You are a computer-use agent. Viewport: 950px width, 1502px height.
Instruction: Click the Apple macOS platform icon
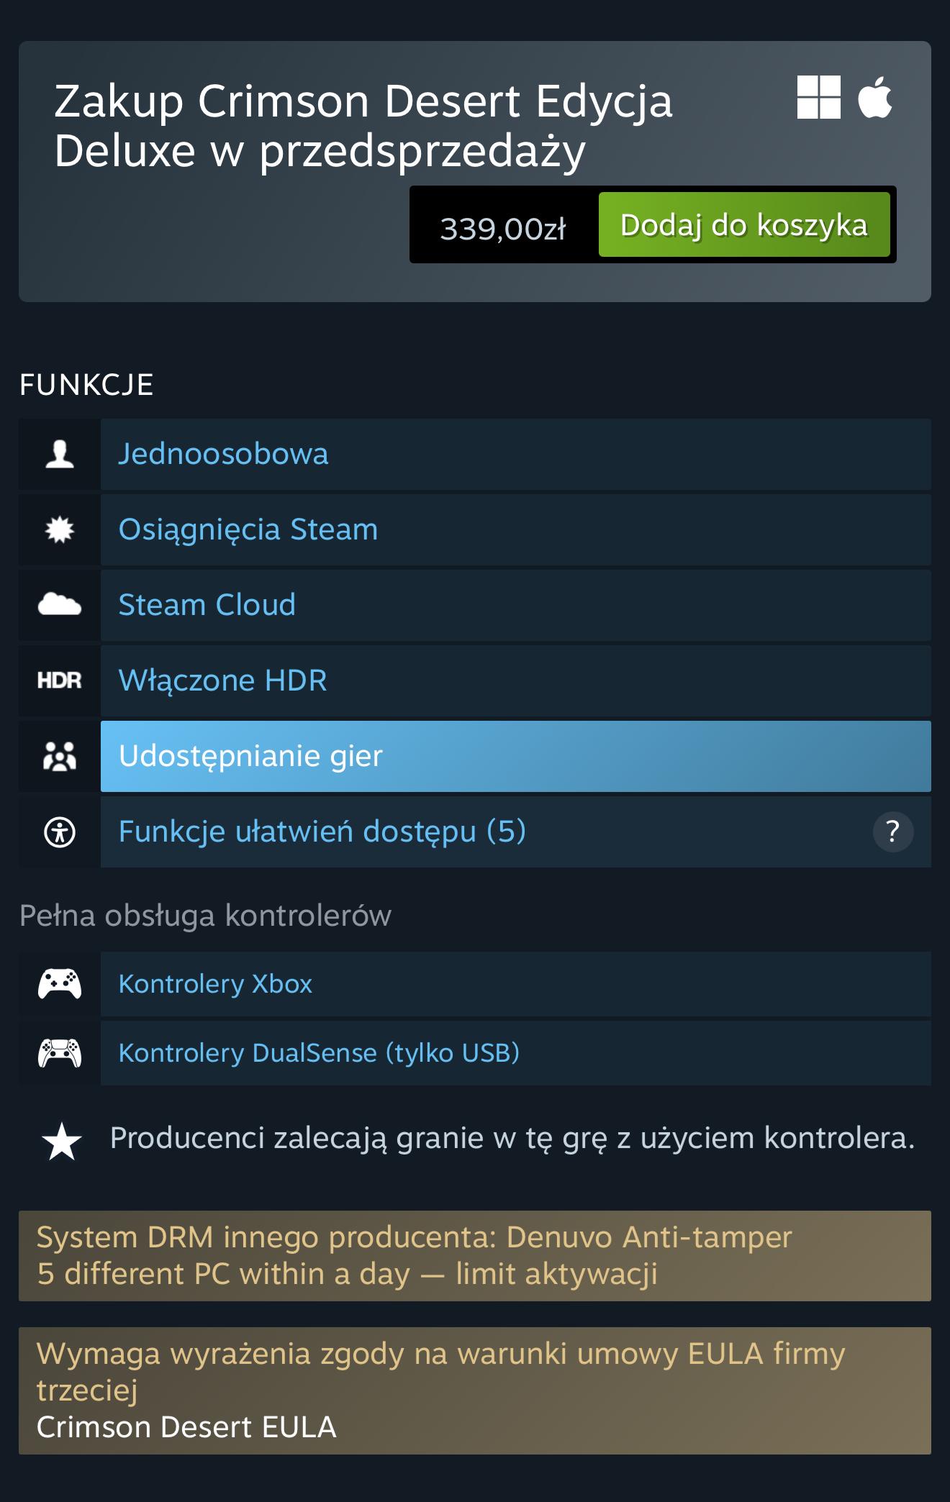click(x=874, y=96)
